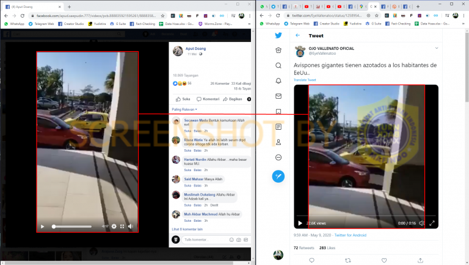The height and width of the screenshot is (265, 469).
Task: Open Twitter Profile icon
Action: pyautogui.click(x=278, y=142)
